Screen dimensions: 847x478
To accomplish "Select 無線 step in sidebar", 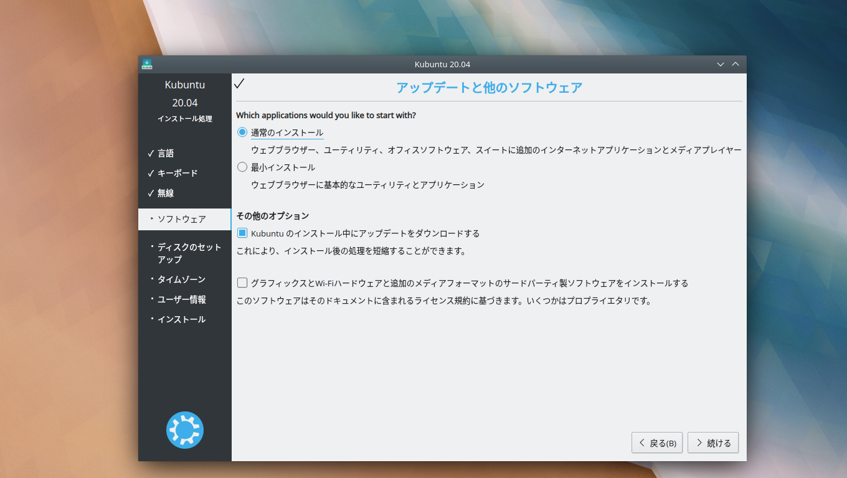I will pos(166,193).
